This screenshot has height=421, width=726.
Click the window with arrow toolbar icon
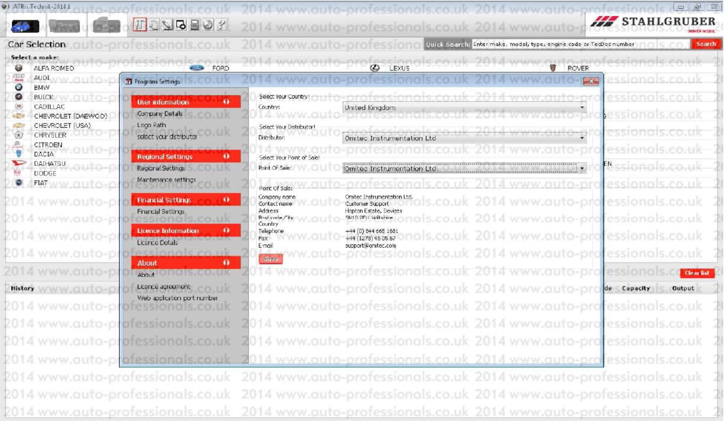click(x=181, y=24)
